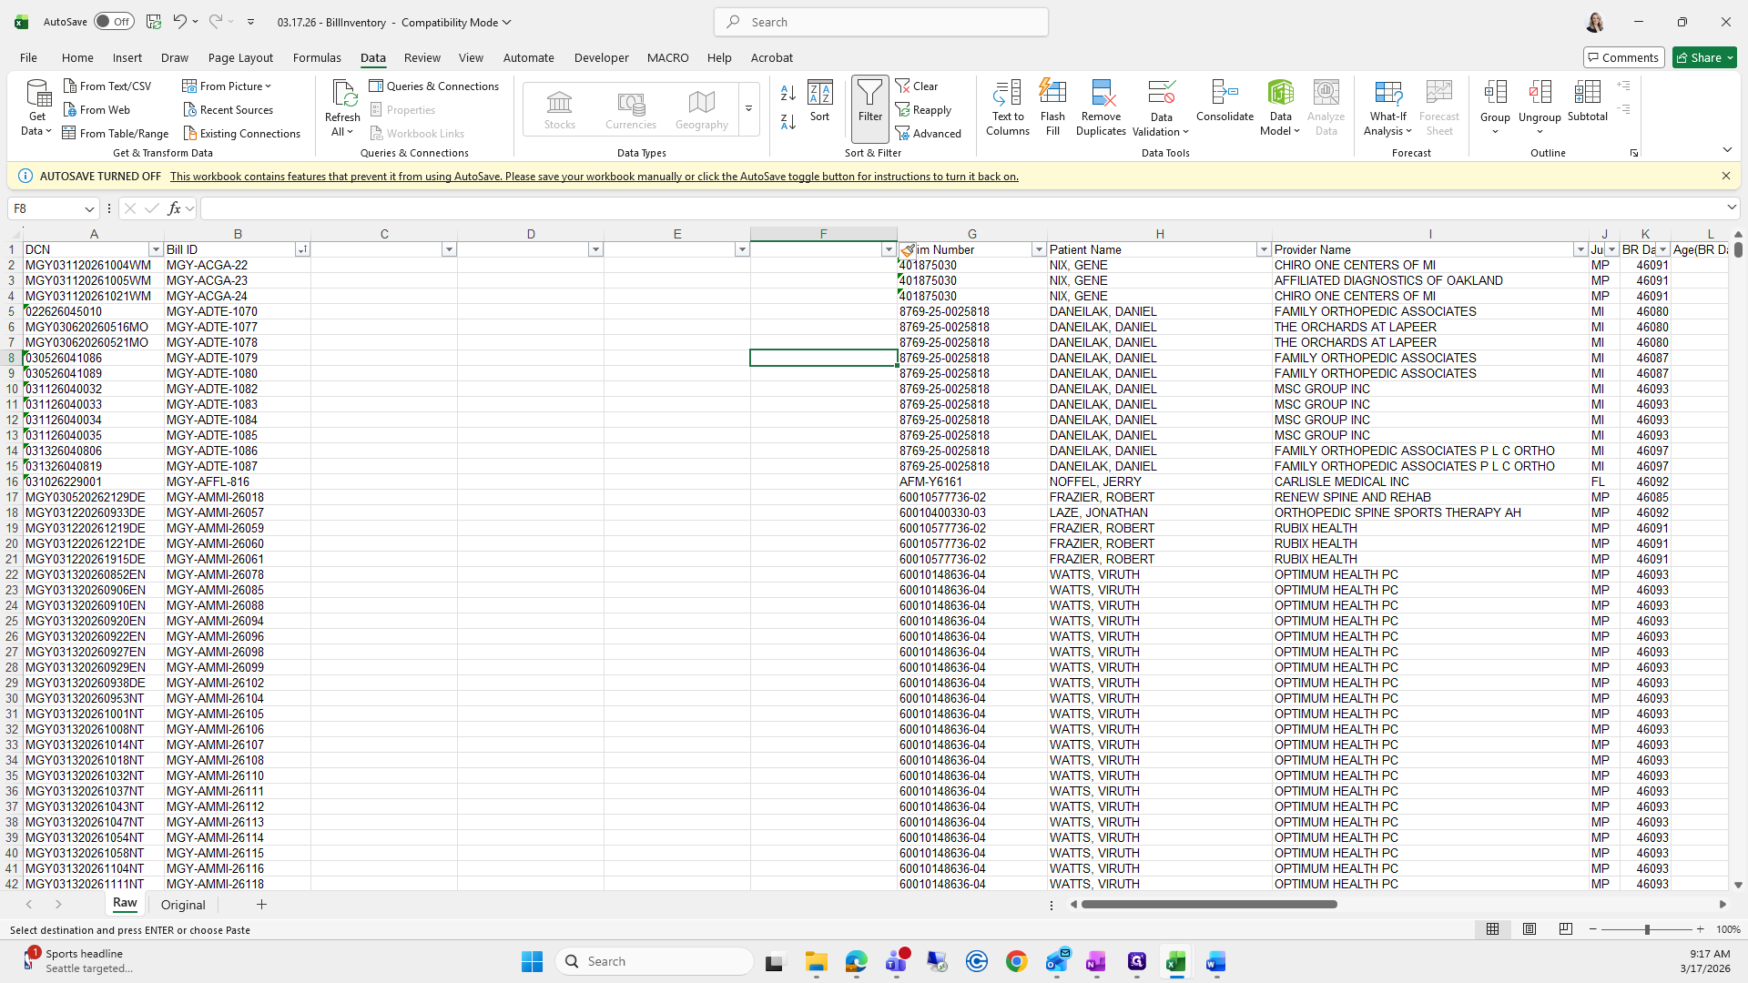The image size is (1748, 983).
Task: Click Sort A to Z icon
Action: pyautogui.click(x=788, y=93)
